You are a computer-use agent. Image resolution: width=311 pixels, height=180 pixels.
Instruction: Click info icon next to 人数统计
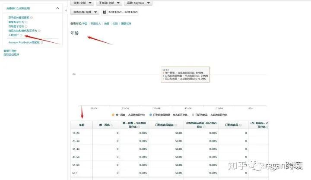pyautogui.click(x=21, y=35)
